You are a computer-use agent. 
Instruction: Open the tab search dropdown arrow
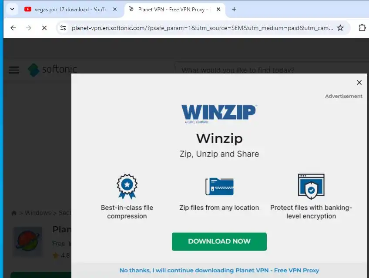(x=12, y=9)
